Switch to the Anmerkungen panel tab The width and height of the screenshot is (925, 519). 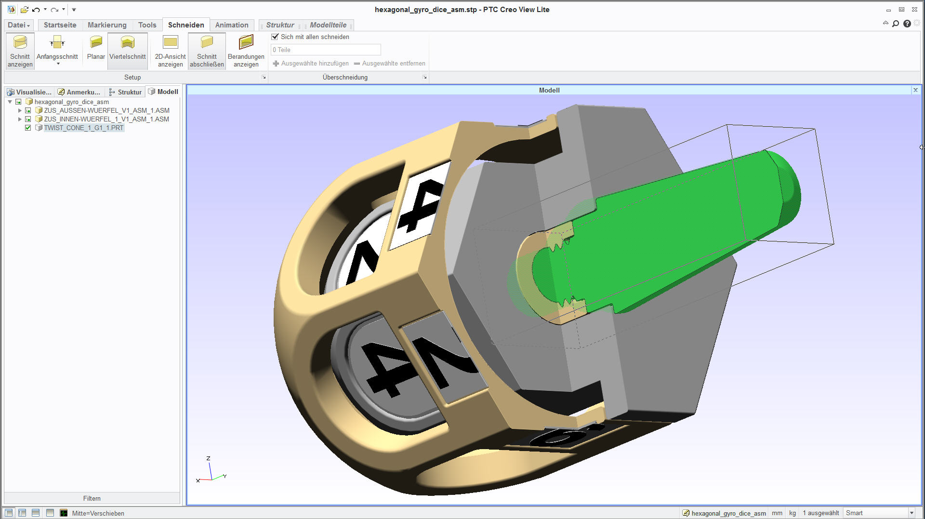[79, 92]
